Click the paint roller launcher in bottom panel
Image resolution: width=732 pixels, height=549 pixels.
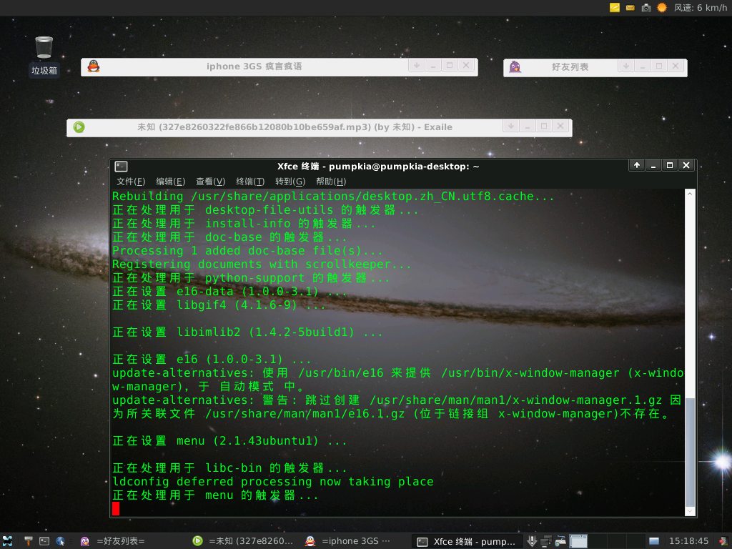29,541
